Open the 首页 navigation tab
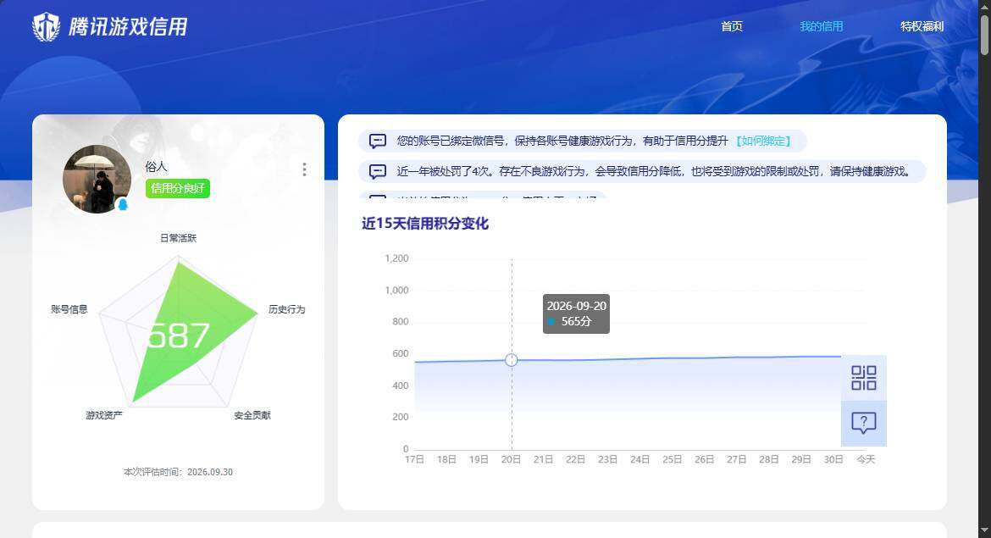Image resolution: width=991 pixels, height=538 pixels. point(732,26)
